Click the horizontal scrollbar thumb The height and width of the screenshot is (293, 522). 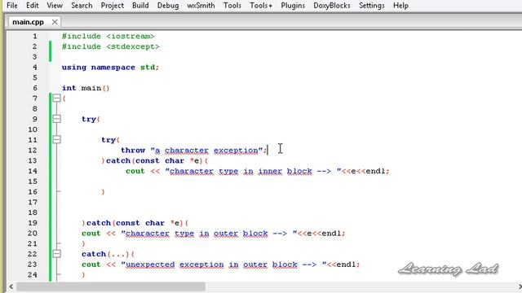pyautogui.click(x=111, y=286)
